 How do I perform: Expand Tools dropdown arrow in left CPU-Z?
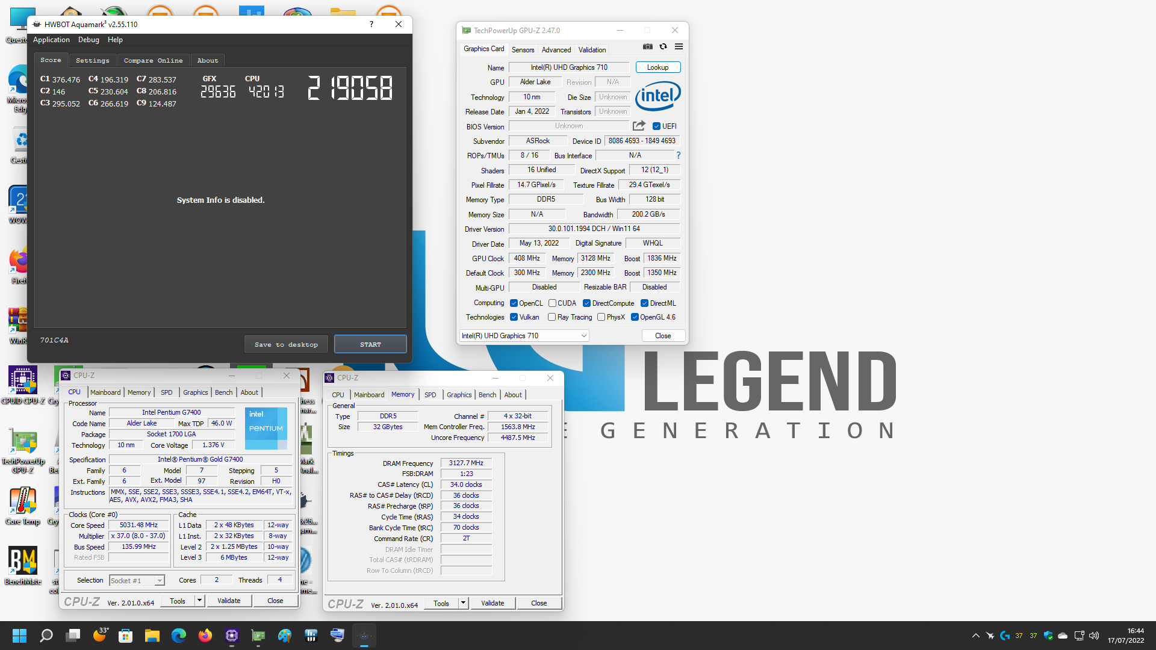[x=199, y=601]
